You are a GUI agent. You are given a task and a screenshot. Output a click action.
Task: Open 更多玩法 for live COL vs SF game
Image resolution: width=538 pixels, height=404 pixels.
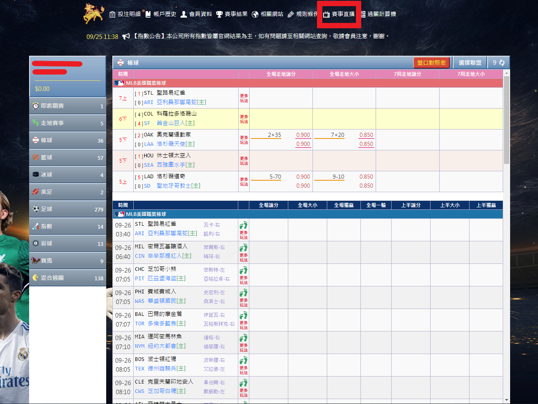pyautogui.click(x=244, y=119)
